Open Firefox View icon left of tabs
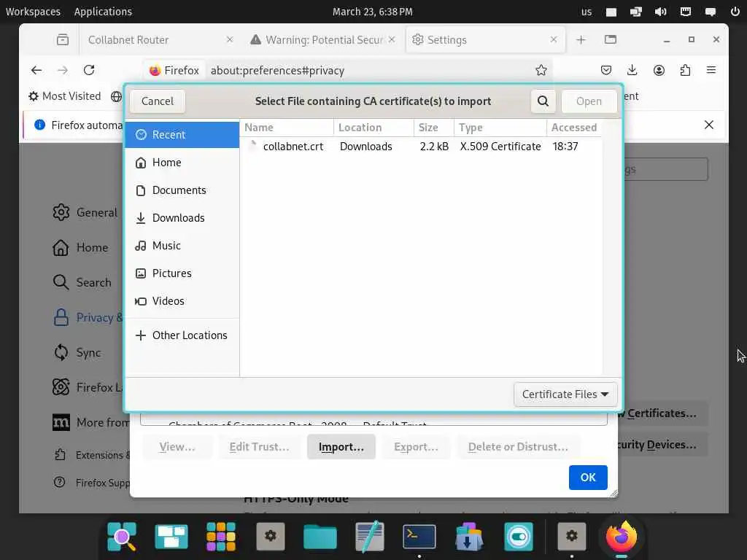 tap(63, 40)
